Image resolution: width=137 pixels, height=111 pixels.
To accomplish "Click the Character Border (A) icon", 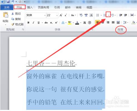I will click(x=91, y=15).
